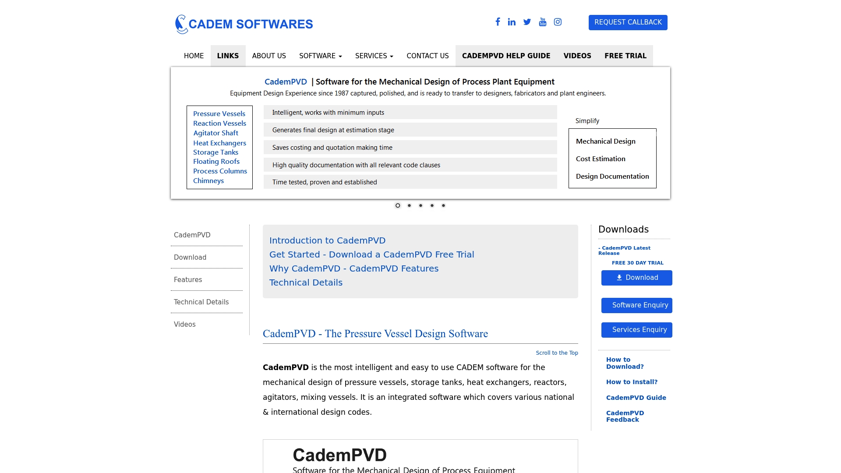Viewport: 841px width, 473px height.
Task: Click the Cadem Softwares logo
Action: pyautogui.click(x=244, y=24)
